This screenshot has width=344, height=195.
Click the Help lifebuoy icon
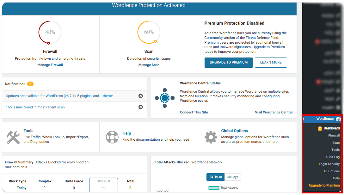pos(112,137)
